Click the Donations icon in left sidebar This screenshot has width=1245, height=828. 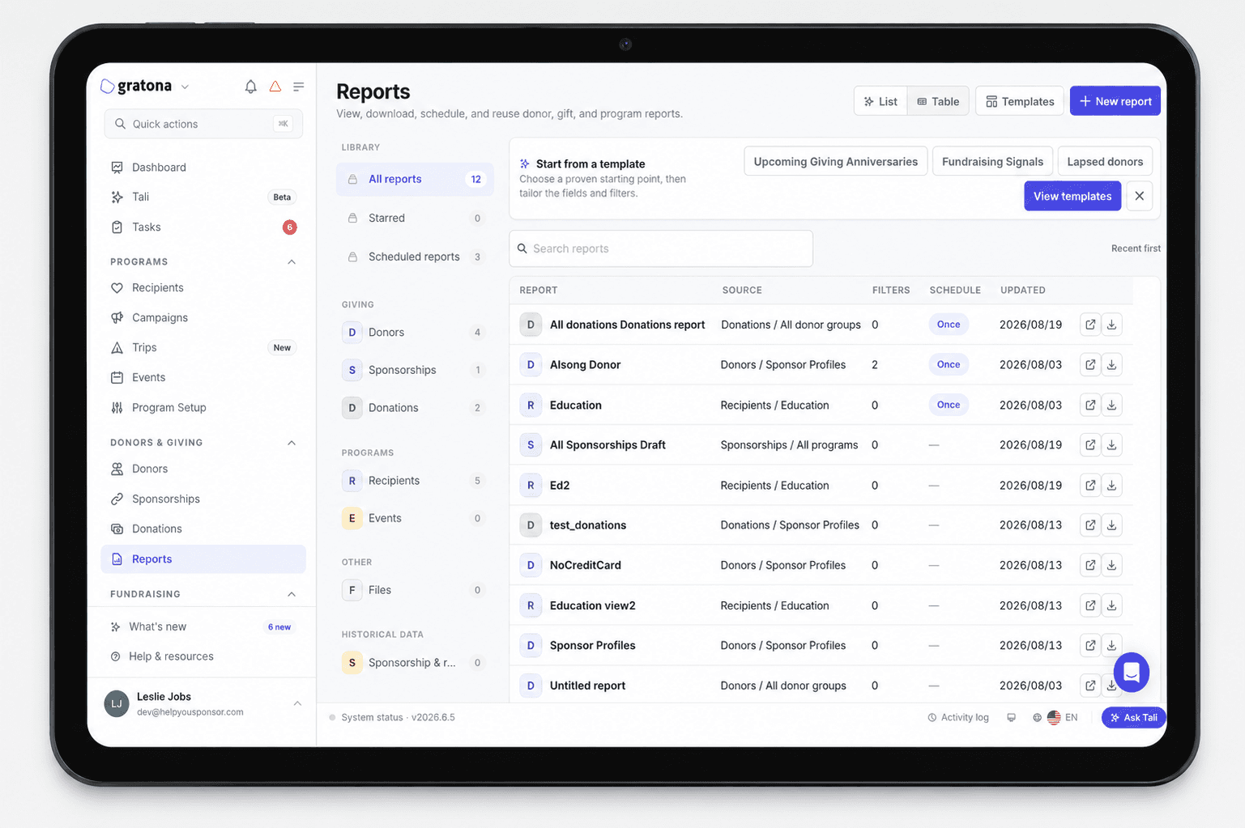(117, 529)
